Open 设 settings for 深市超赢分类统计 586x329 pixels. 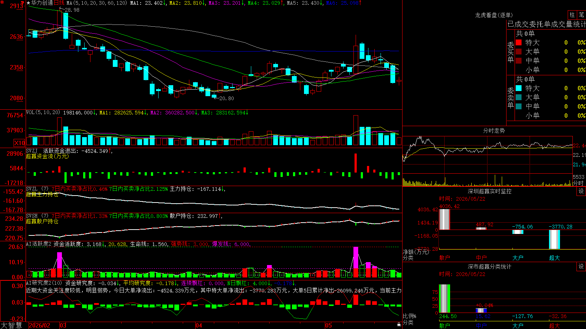[x=581, y=266]
